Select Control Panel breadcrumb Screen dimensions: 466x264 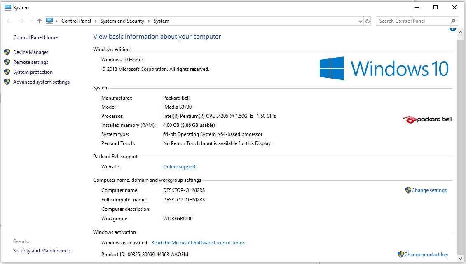76,21
